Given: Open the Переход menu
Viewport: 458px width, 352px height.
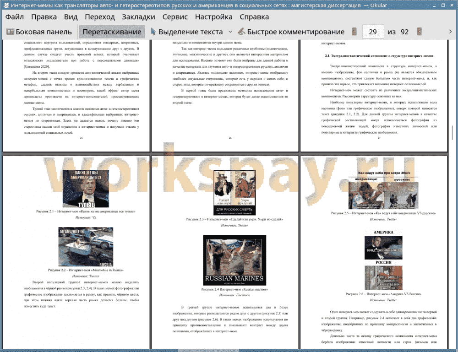Looking at the screenshot, I should (100, 17).
